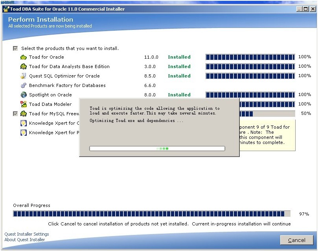Click the Cancel button
318x251 pixels.
(297, 240)
